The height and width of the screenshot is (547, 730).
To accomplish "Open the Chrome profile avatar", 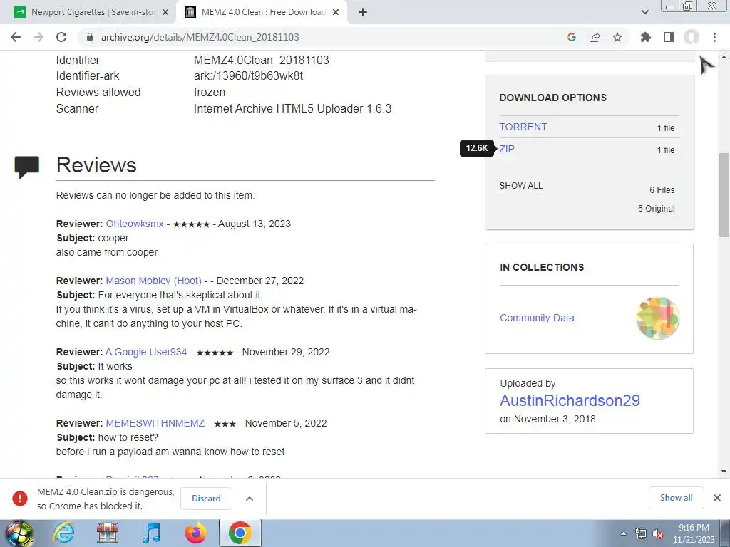I will tap(692, 37).
